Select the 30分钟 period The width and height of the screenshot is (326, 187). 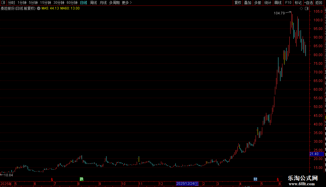(x=59, y=3)
